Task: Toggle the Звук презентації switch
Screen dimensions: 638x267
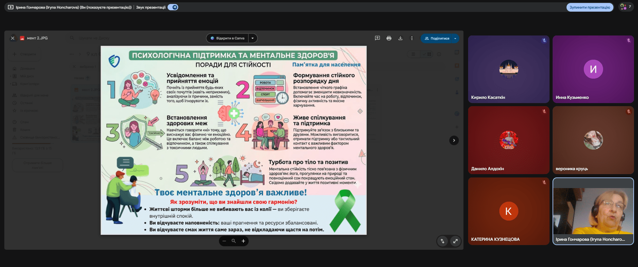Action: point(173,7)
